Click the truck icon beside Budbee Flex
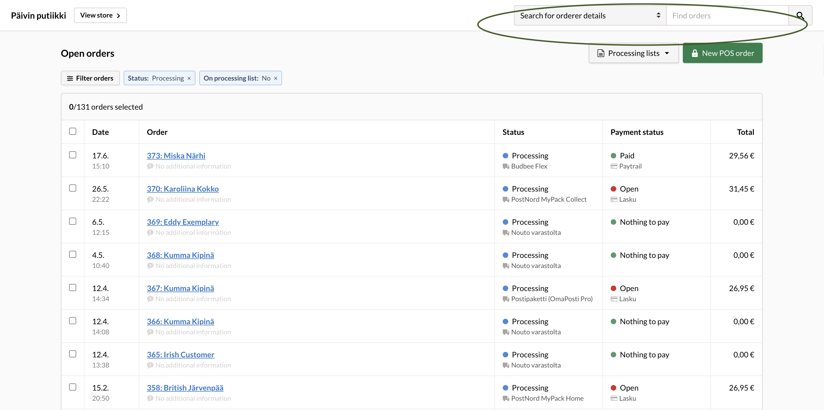 pyautogui.click(x=506, y=166)
